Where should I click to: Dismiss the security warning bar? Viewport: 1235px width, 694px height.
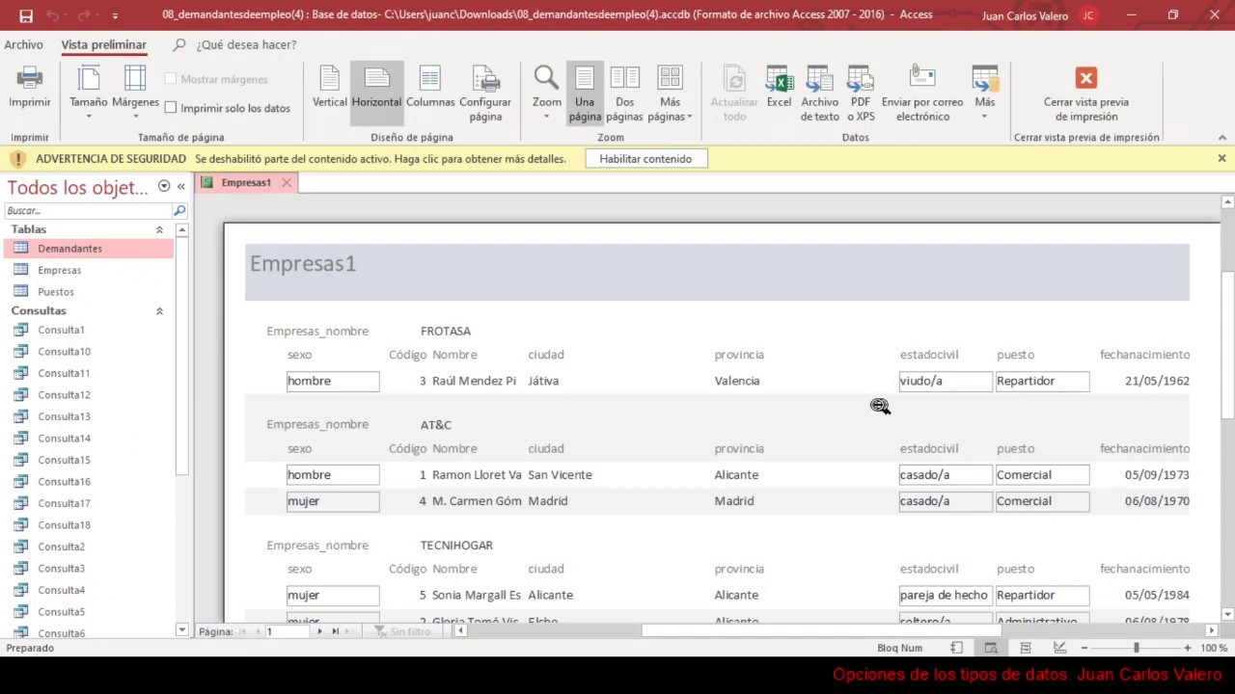click(1221, 158)
